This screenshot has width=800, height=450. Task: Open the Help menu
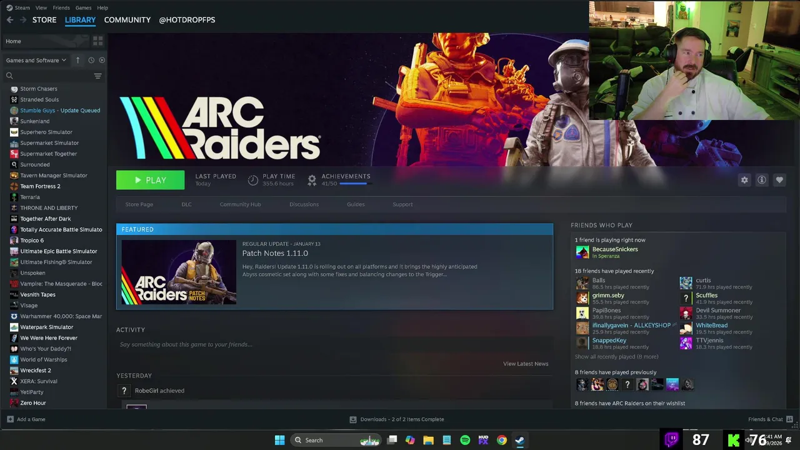[x=102, y=7]
